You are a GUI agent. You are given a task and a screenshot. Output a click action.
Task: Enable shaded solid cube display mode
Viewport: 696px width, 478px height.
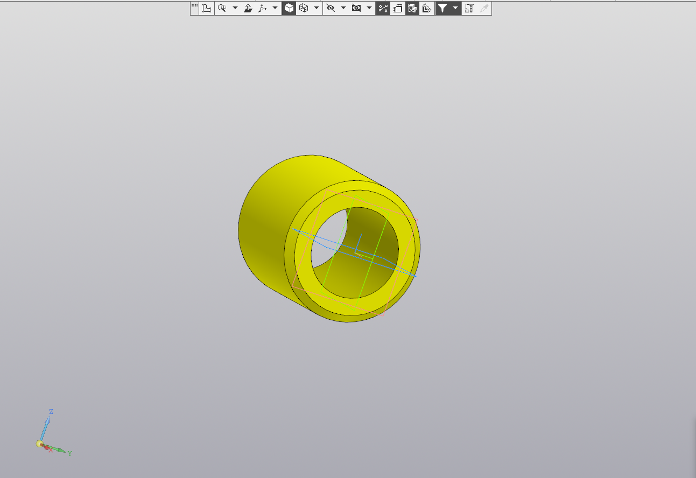(x=289, y=8)
